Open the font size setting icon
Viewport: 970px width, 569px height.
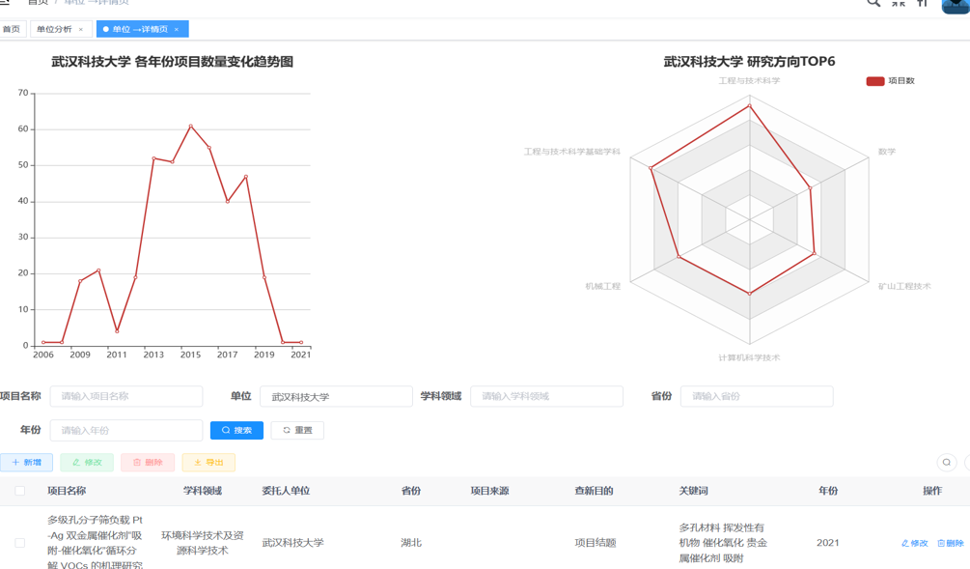pyautogui.click(x=922, y=3)
